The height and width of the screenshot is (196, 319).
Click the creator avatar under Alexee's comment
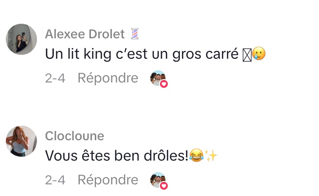157,78
